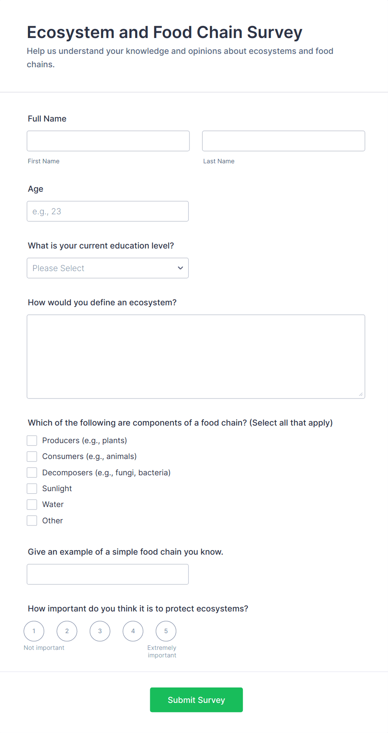Click the Last Name input field
Screen dimensions: 388x733
click(283, 141)
